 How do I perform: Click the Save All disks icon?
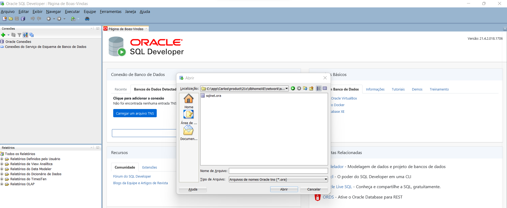[23, 19]
